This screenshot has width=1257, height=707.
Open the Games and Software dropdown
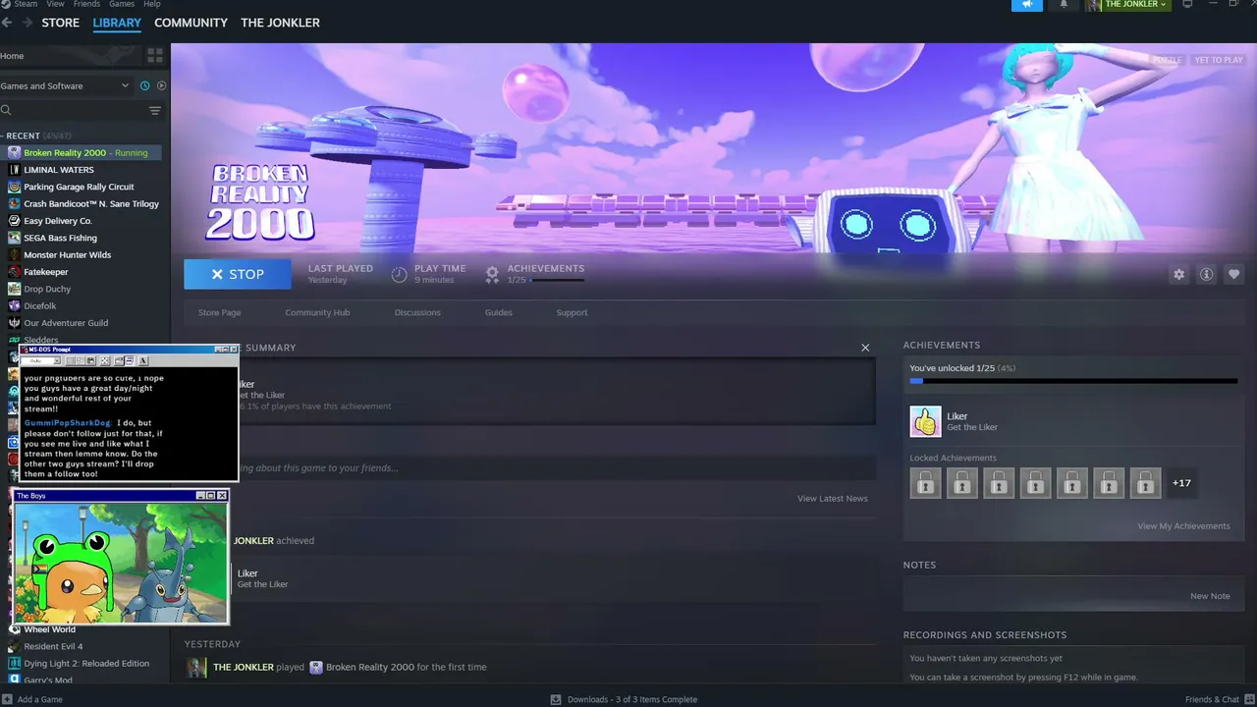(x=65, y=85)
